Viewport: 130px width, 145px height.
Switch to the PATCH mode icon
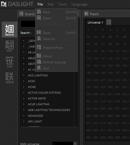pyautogui.click(x=10, y=29)
